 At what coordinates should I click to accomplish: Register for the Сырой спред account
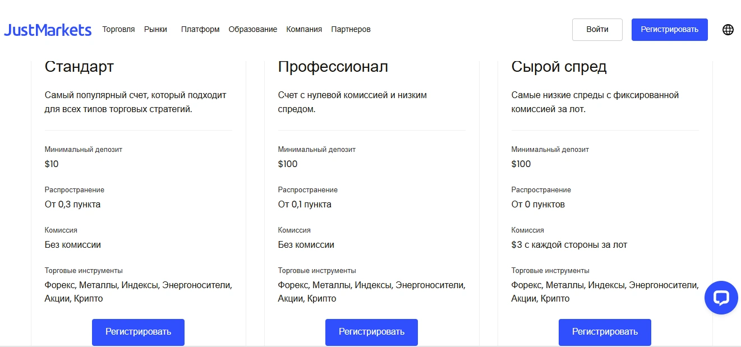(605, 332)
